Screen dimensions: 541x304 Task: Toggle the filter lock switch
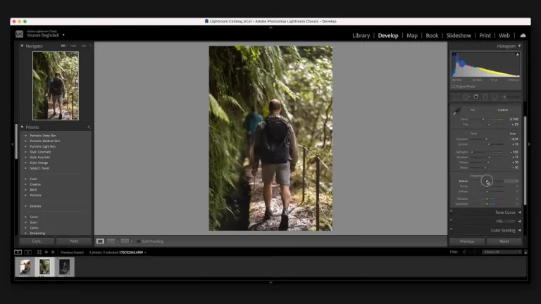coord(526,253)
